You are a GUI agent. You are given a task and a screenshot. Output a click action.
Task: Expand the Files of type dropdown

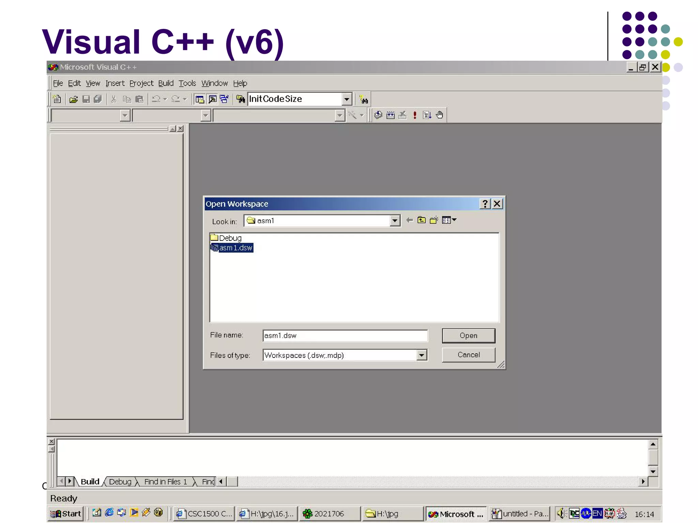point(422,355)
